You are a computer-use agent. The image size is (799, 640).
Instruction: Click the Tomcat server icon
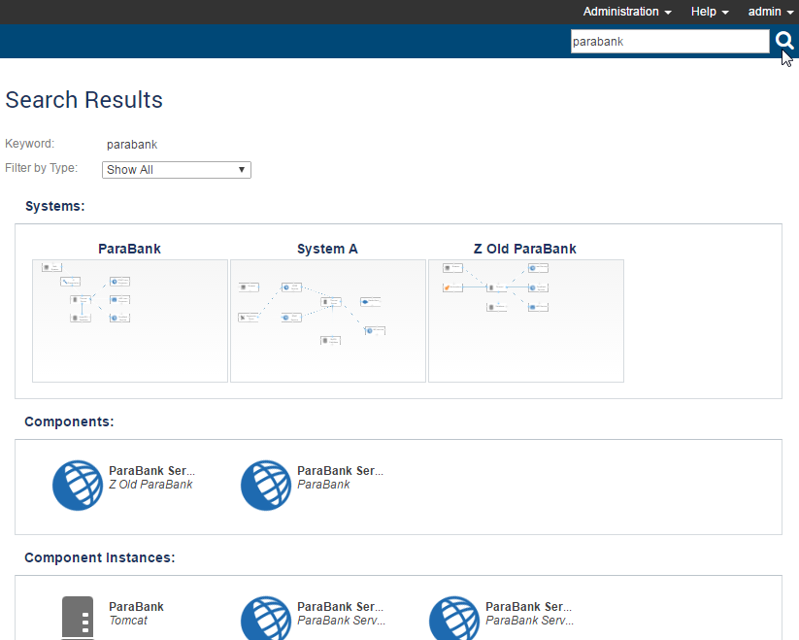point(78,618)
